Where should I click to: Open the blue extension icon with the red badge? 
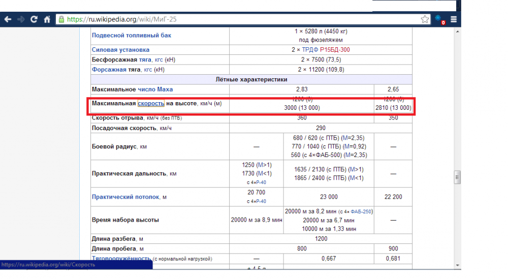[439, 19]
